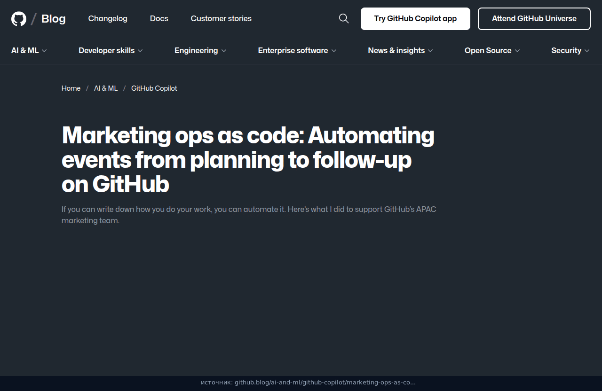Click the GitHub Octocat logo

pos(19,19)
